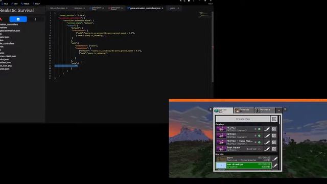Open sounds.json in the file tree
Screen dimensions: 327x184
(5, 69)
